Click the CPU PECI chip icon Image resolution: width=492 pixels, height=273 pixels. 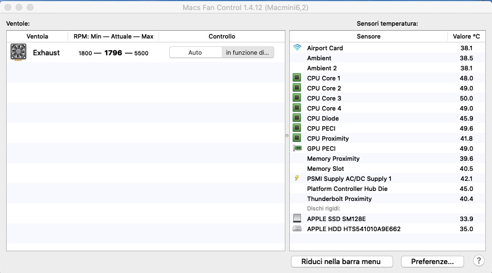pyautogui.click(x=297, y=128)
